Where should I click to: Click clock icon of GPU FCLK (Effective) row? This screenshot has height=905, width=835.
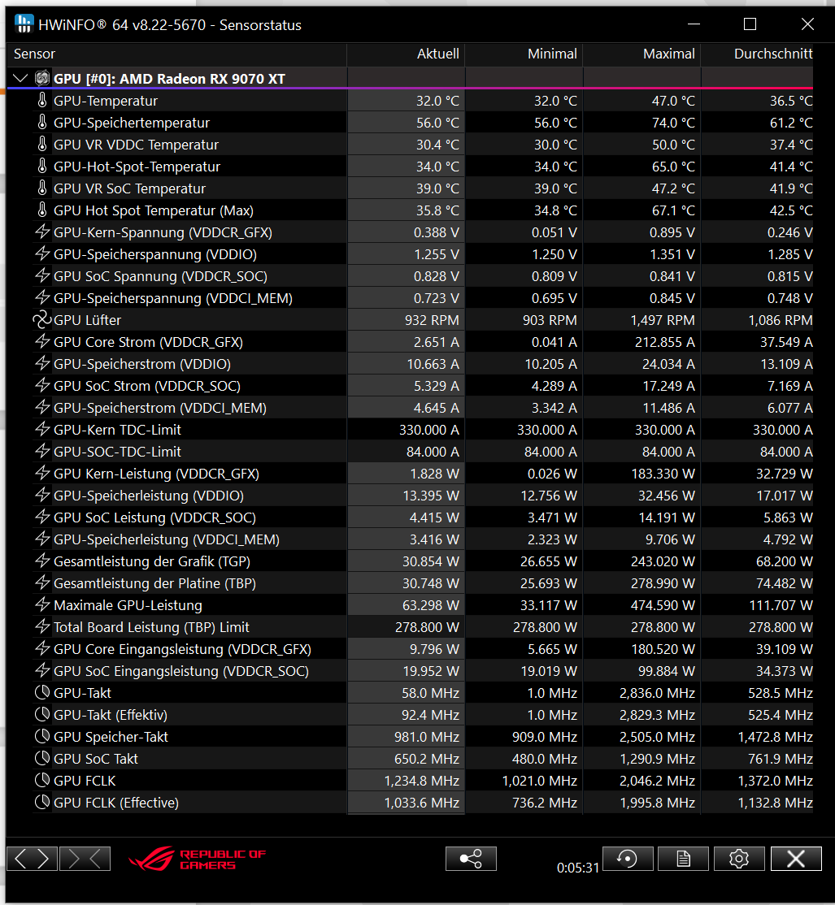click(42, 803)
